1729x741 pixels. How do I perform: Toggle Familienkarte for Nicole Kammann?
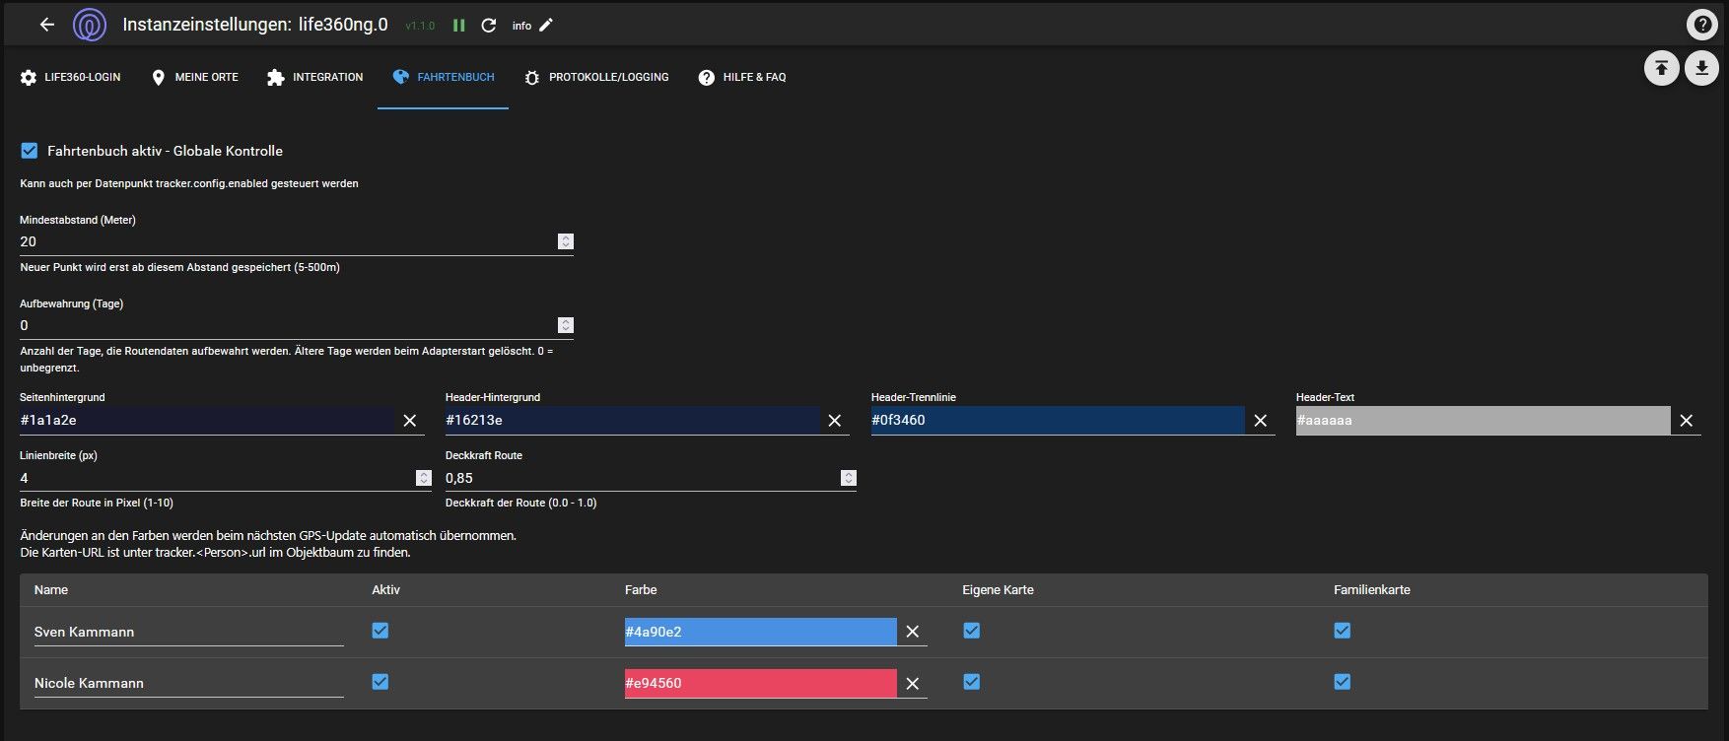pos(1342,682)
